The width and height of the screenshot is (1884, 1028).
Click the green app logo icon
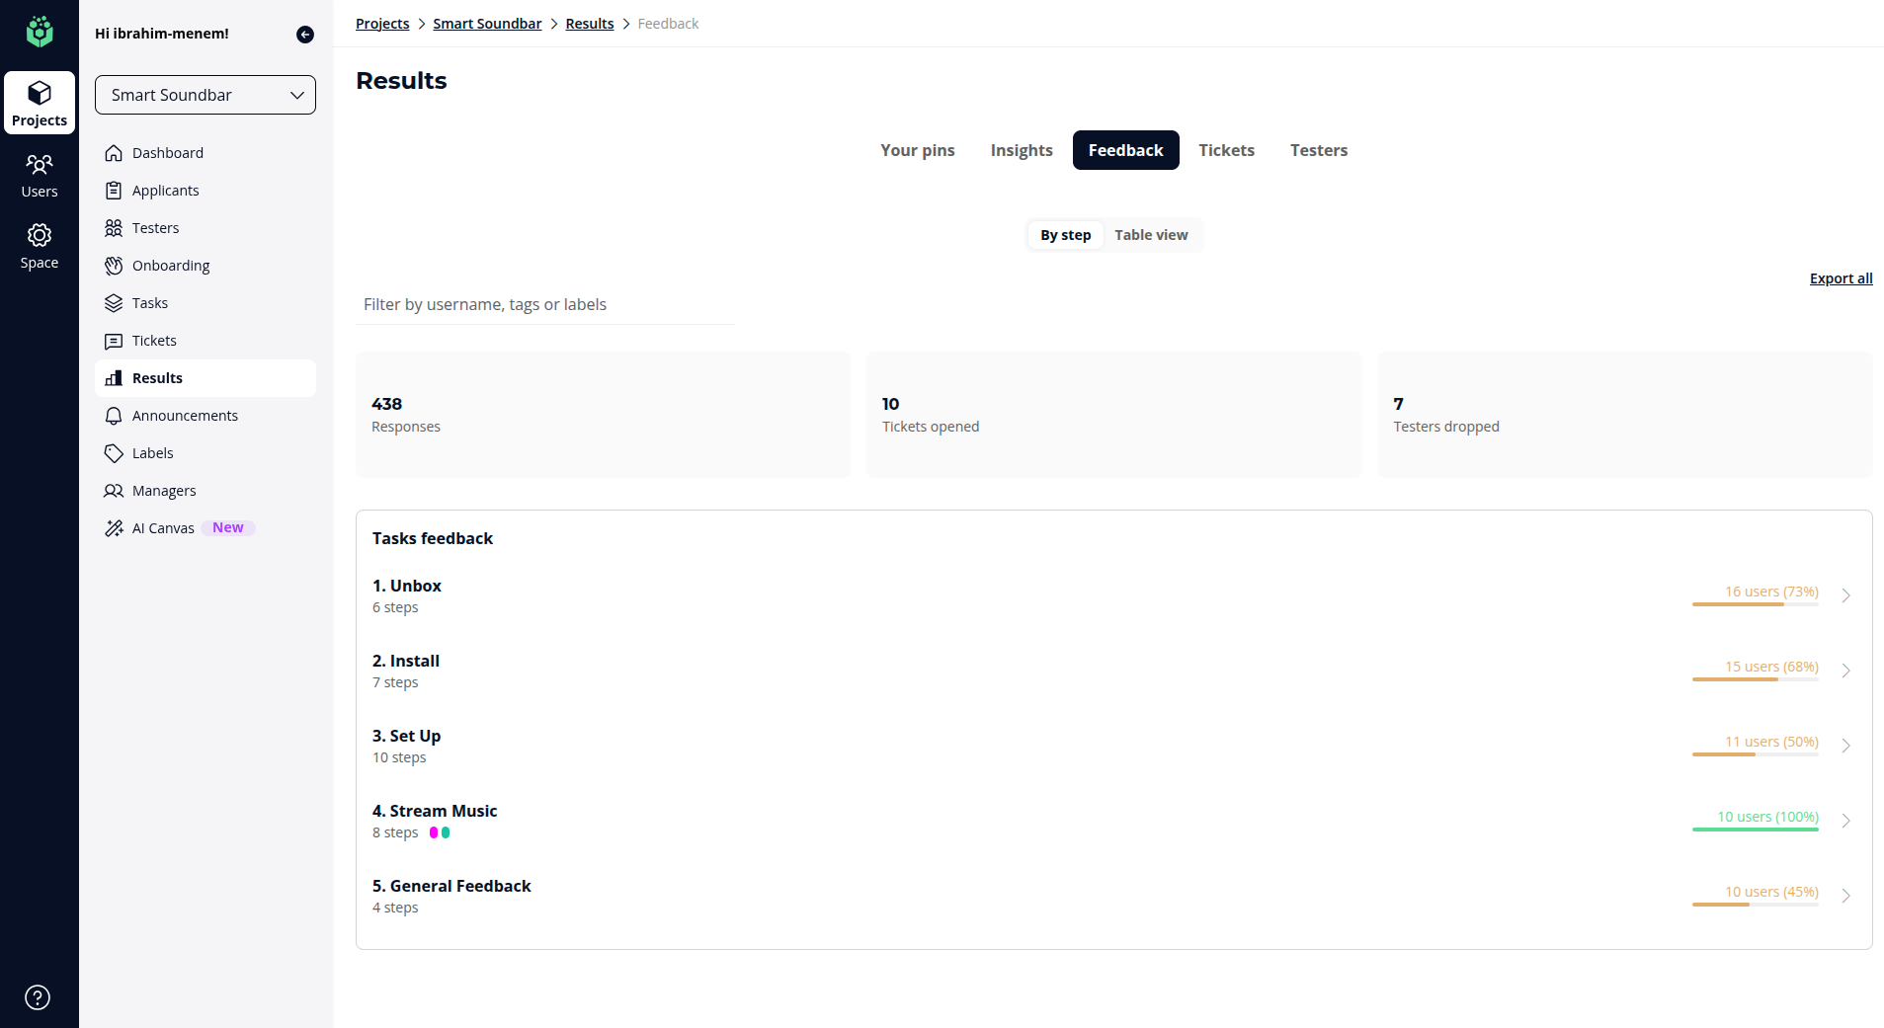40,32
